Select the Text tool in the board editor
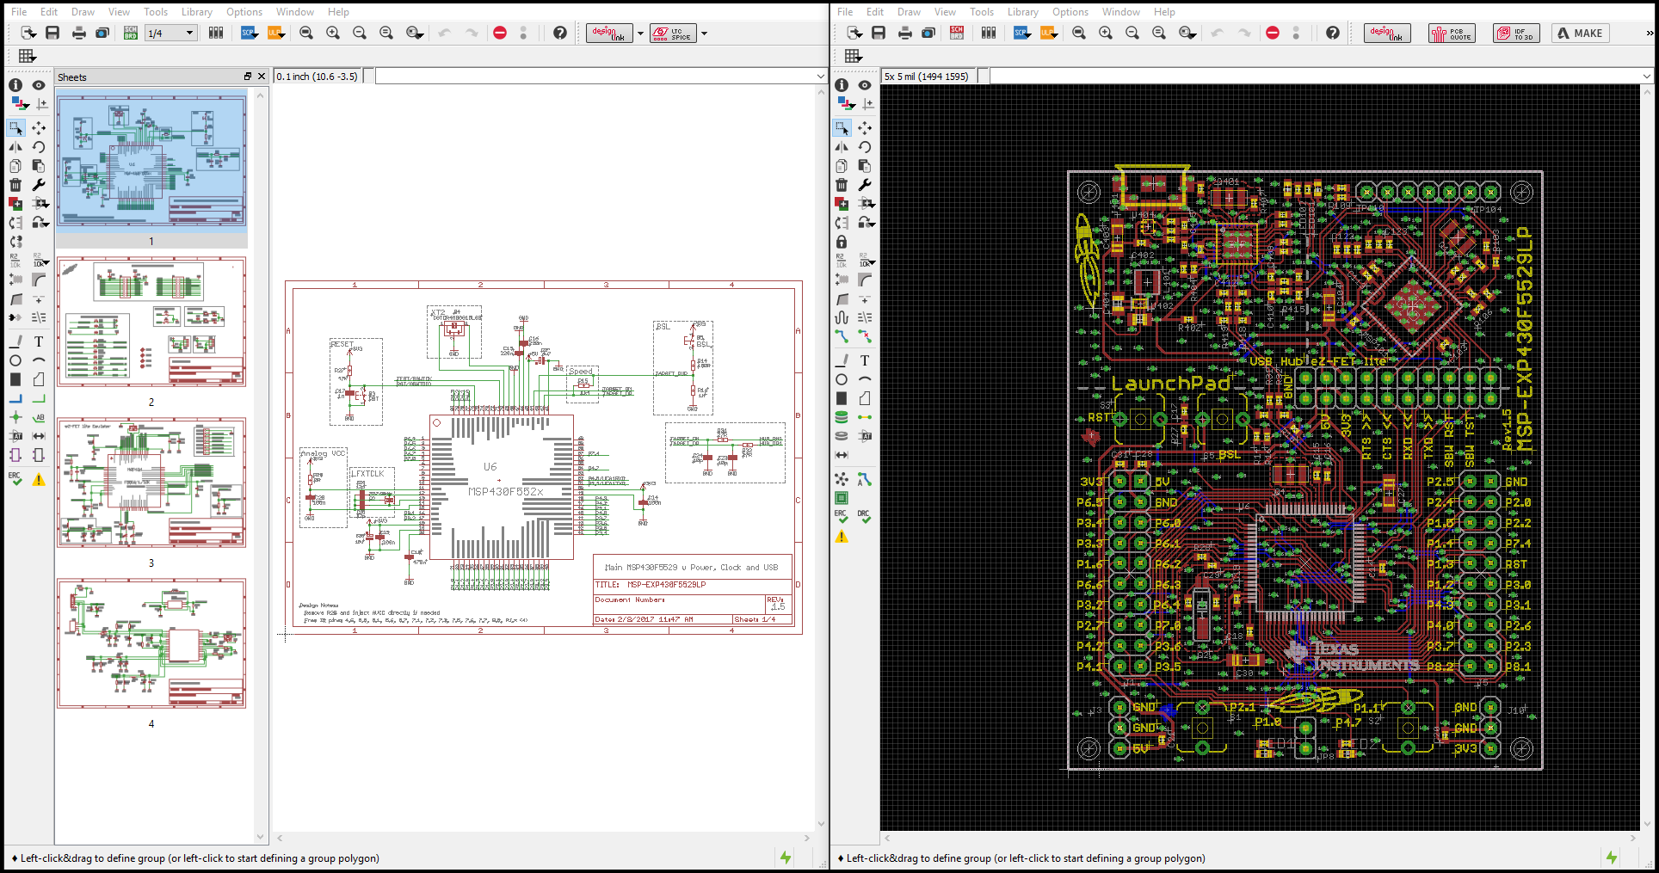The height and width of the screenshot is (873, 1659). click(865, 360)
